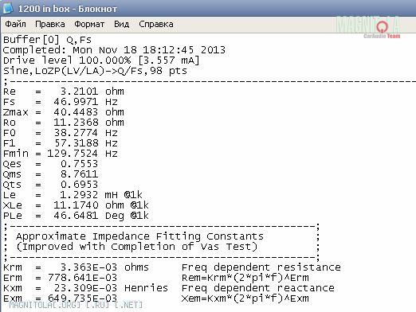
Task: Click the '1200 in box - Блокнот' title text
Action: click(x=68, y=9)
